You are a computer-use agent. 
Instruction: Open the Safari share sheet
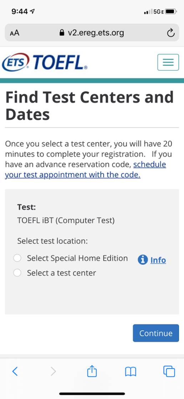(x=92, y=371)
